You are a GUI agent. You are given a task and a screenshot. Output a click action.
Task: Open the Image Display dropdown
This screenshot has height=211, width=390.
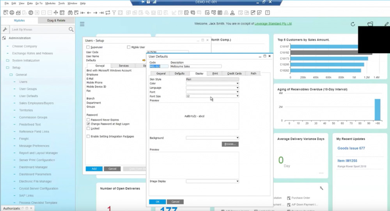[237, 181]
